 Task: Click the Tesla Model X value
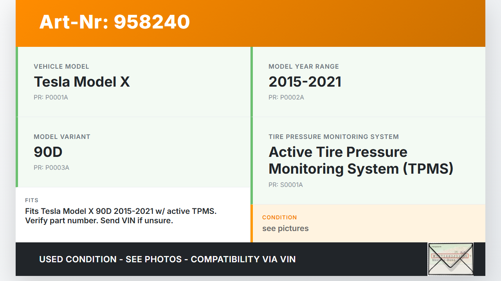(x=81, y=82)
